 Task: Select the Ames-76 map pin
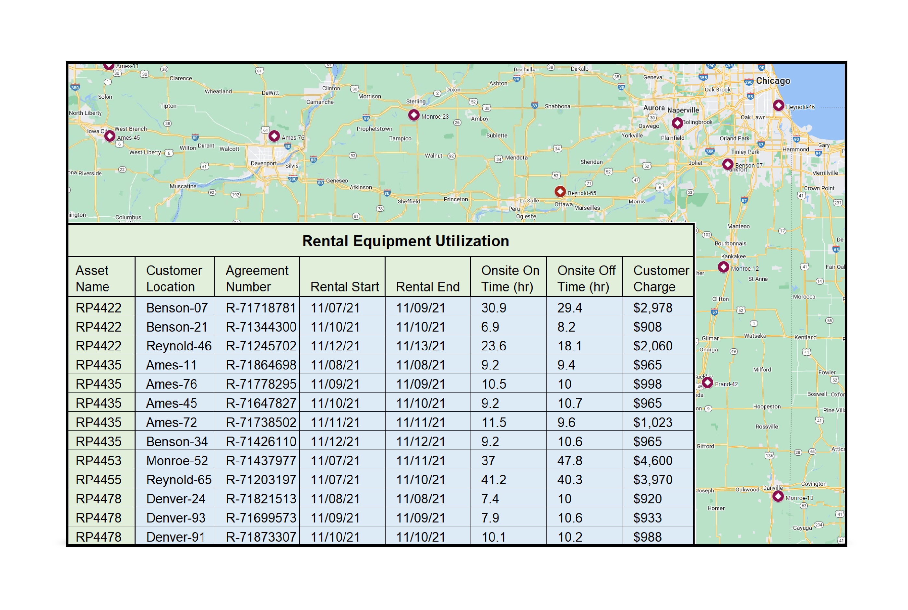[x=274, y=136]
